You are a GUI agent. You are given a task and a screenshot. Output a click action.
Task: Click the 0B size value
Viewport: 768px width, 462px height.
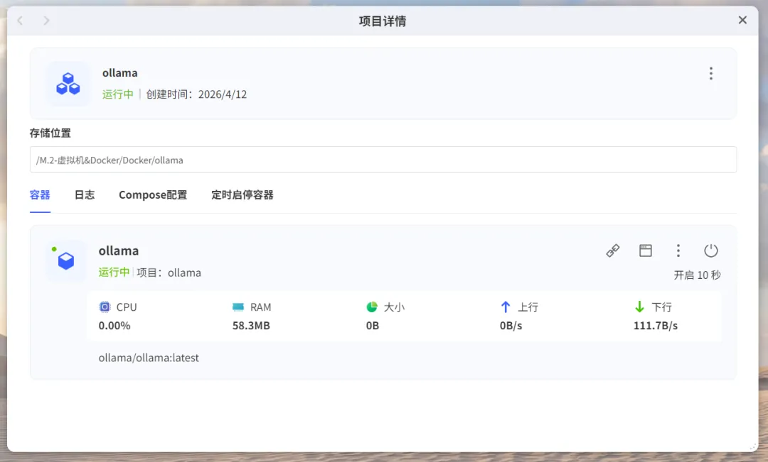tap(372, 326)
